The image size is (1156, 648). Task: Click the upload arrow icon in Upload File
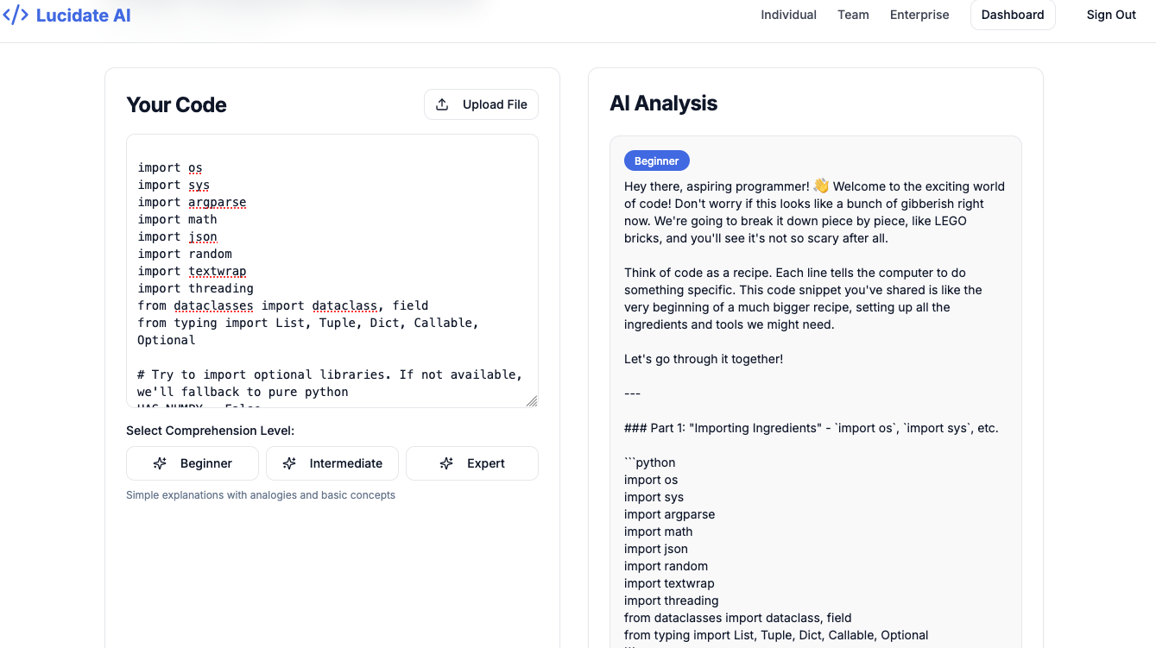(442, 104)
